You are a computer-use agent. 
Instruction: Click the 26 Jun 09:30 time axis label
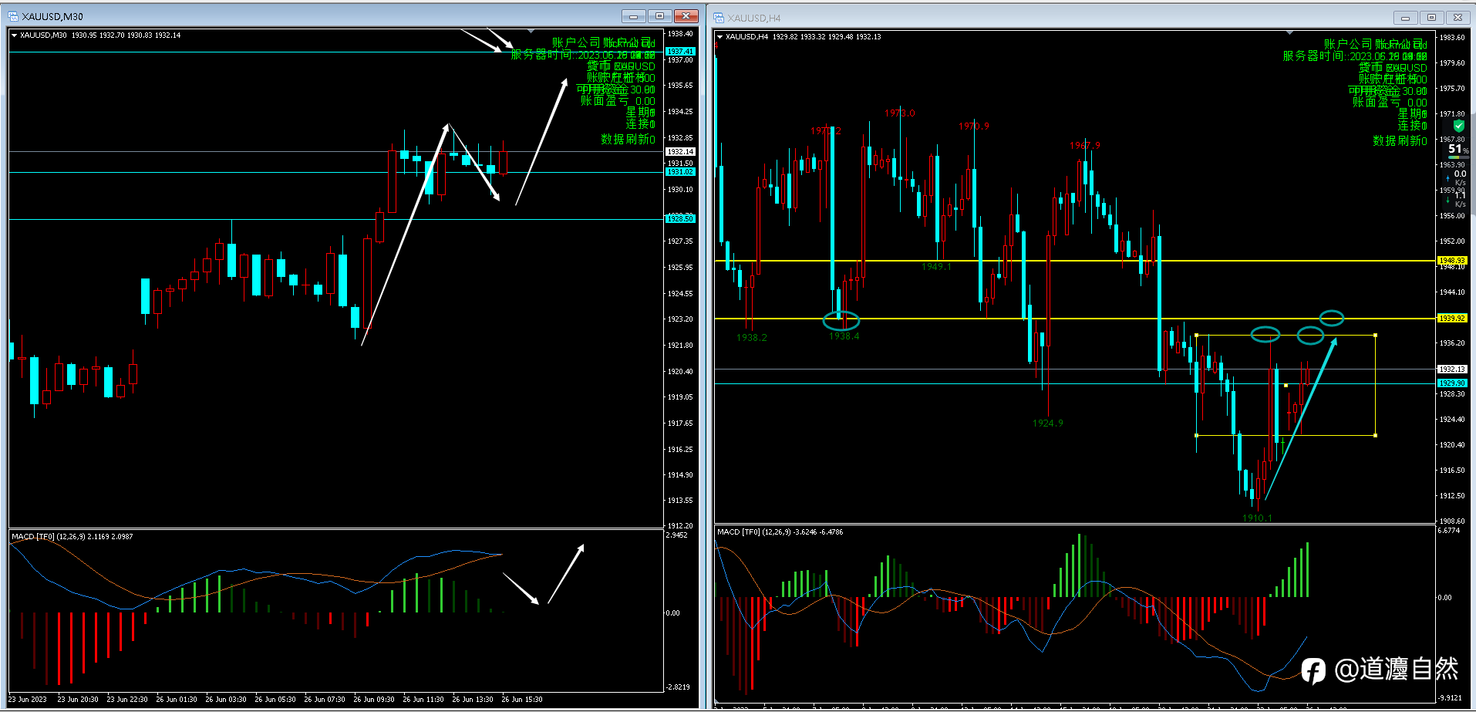(374, 700)
